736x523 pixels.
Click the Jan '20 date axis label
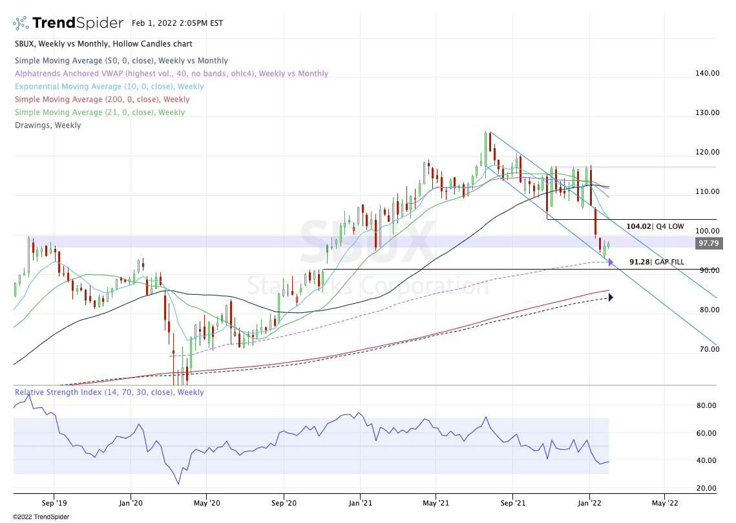click(x=131, y=503)
